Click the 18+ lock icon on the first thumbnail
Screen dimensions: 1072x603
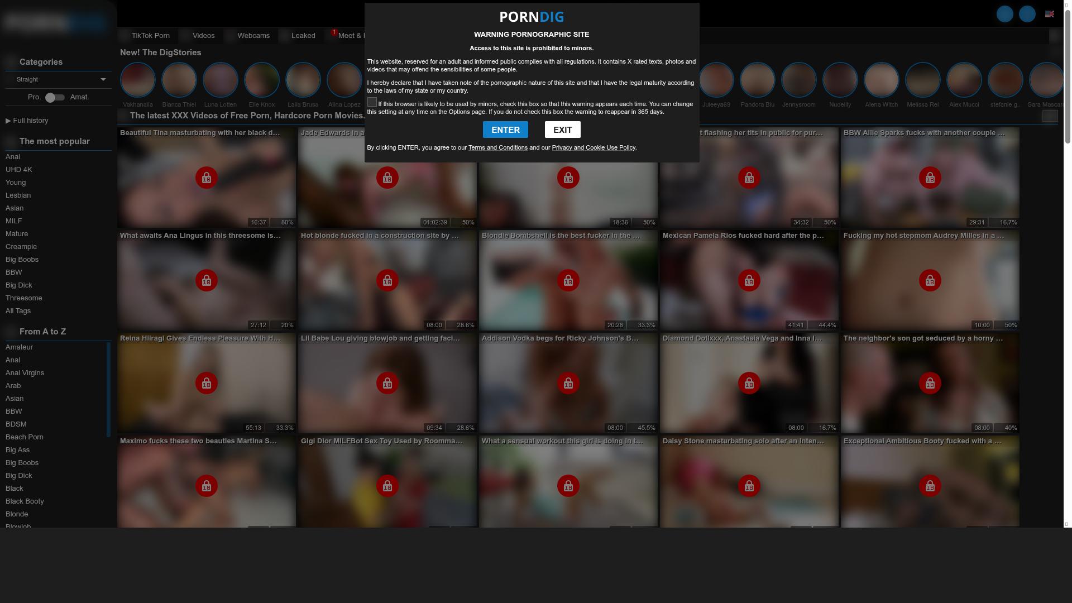(206, 178)
